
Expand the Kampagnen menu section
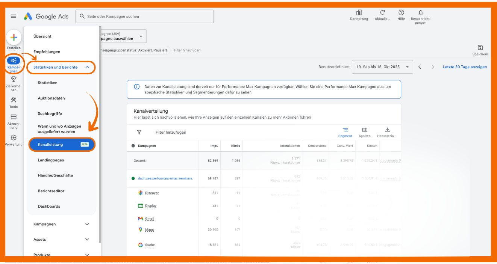tap(87, 224)
